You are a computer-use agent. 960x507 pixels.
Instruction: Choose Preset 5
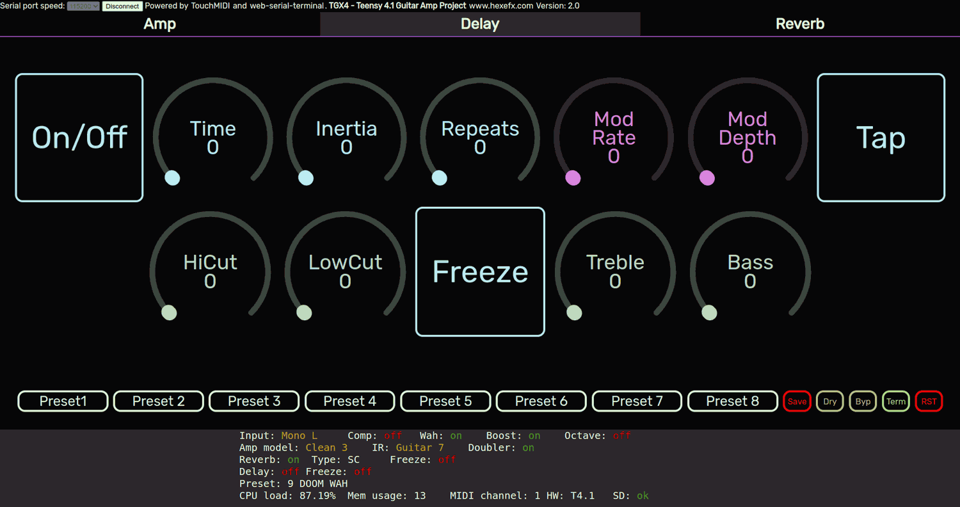tap(445, 401)
